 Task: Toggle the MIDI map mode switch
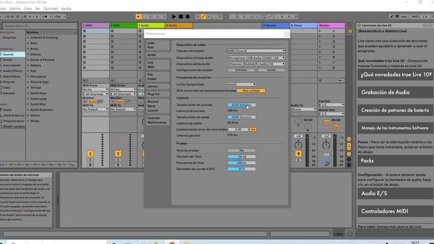click(x=416, y=16)
